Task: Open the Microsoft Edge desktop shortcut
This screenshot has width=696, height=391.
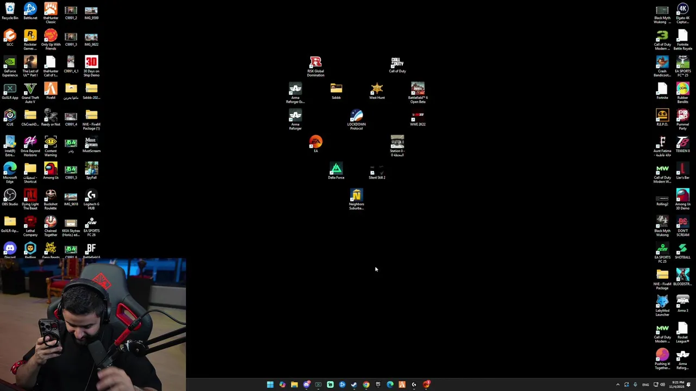Action: (x=10, y=173)
